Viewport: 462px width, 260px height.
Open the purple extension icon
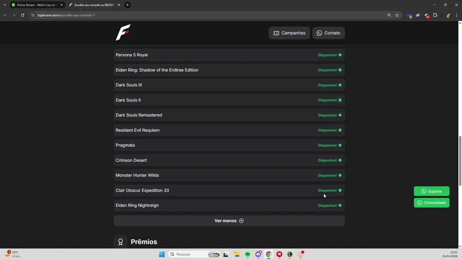(418, 15)
